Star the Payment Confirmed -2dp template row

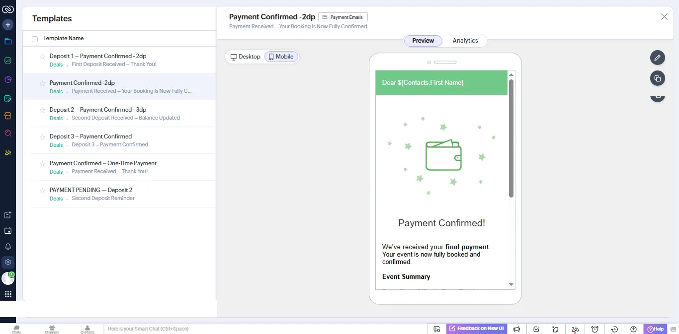(42, 83)
